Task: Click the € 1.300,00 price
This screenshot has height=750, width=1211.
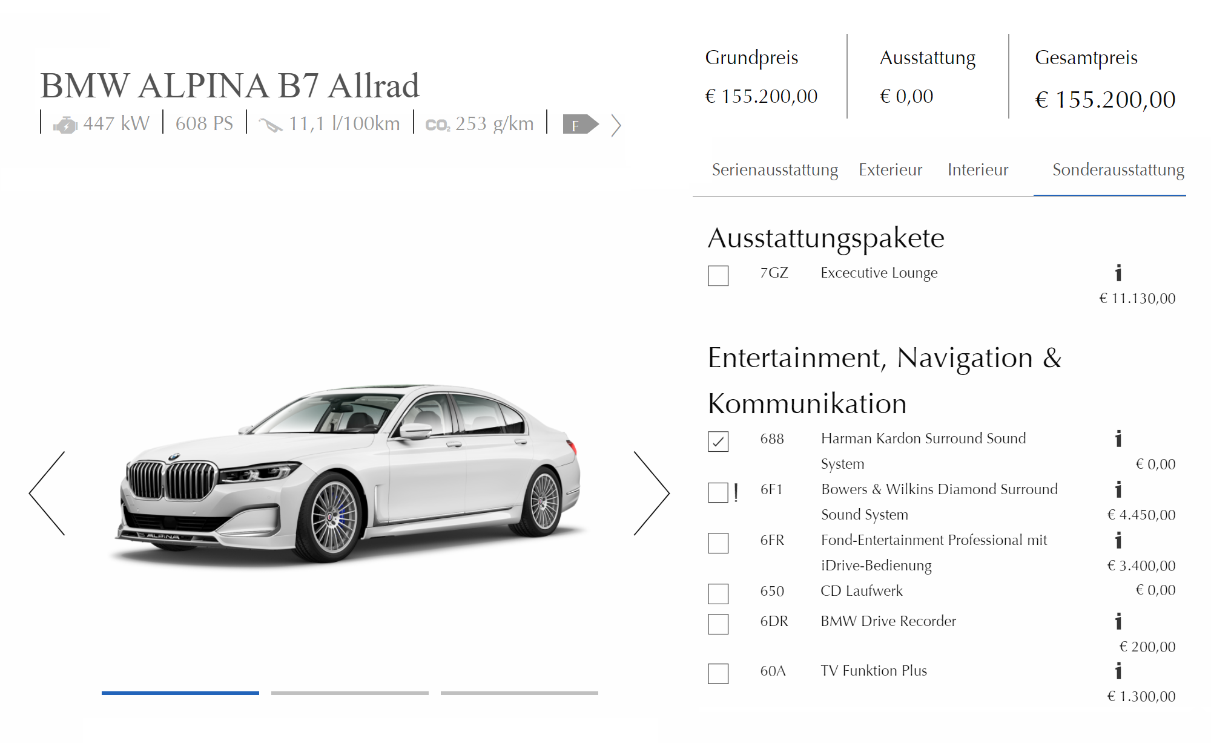Action: pyautogui.click(x=1141, y=696)
